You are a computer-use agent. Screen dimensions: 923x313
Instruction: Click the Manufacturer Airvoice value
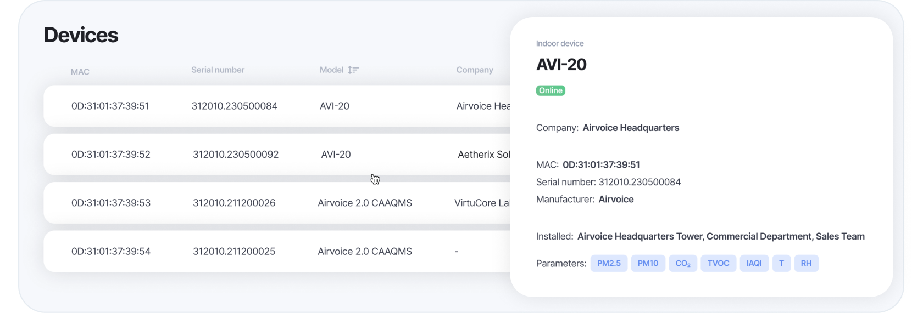[616, 200]
